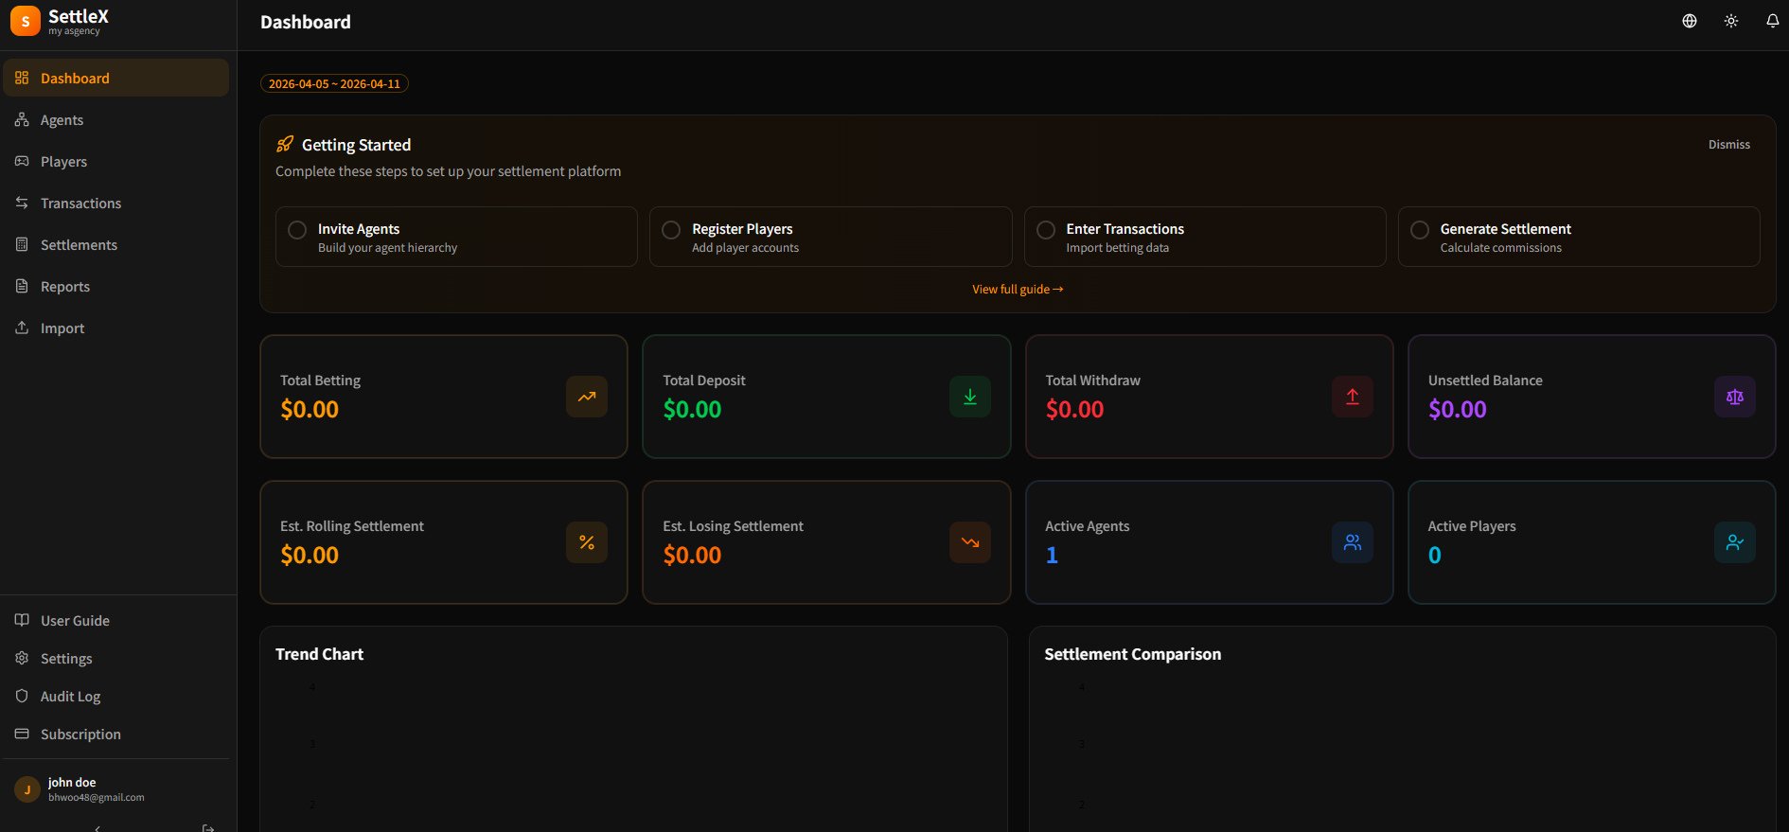Open the View full guide link
Image resolution: width=1789 pixels, height=832 pixels.
pyautogui.click(x=1018, y=290)
